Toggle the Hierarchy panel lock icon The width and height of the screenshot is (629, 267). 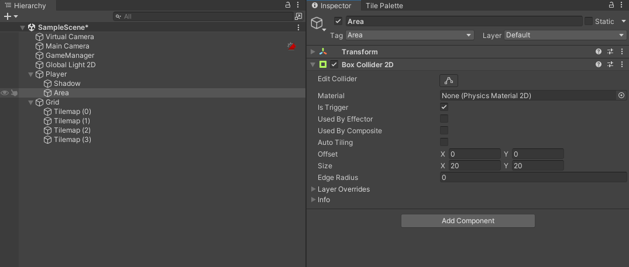(288, 5)
